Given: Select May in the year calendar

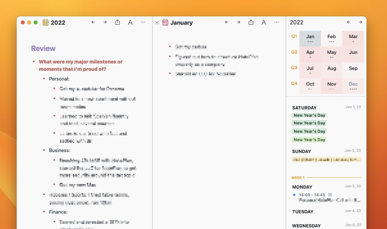Looking at the screenshot, I should point(331,54).
